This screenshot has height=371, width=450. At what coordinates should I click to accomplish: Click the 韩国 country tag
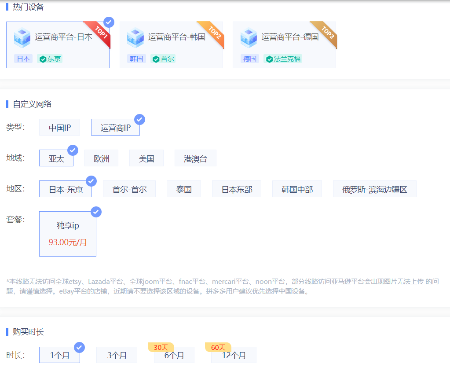coord(136,59)
